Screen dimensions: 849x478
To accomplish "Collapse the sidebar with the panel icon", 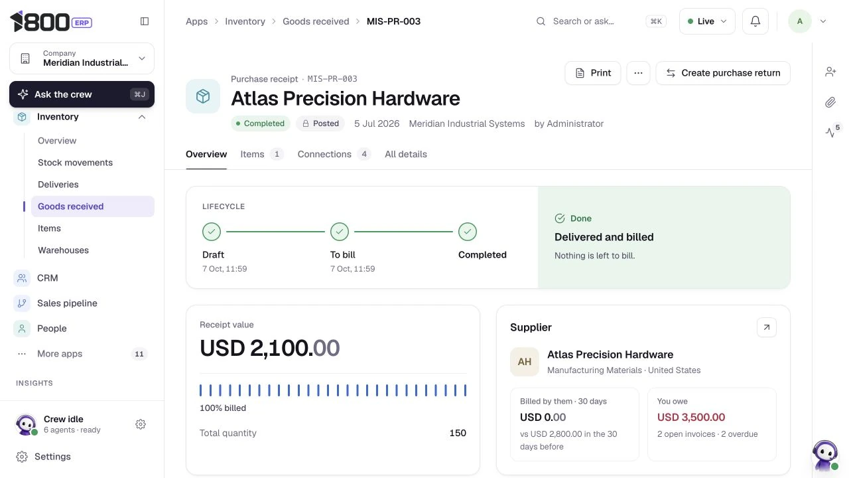I will tap(145, 21).
